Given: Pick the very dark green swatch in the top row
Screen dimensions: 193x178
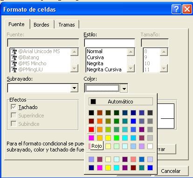Looking at the screenshot, I should pos(117,113).
